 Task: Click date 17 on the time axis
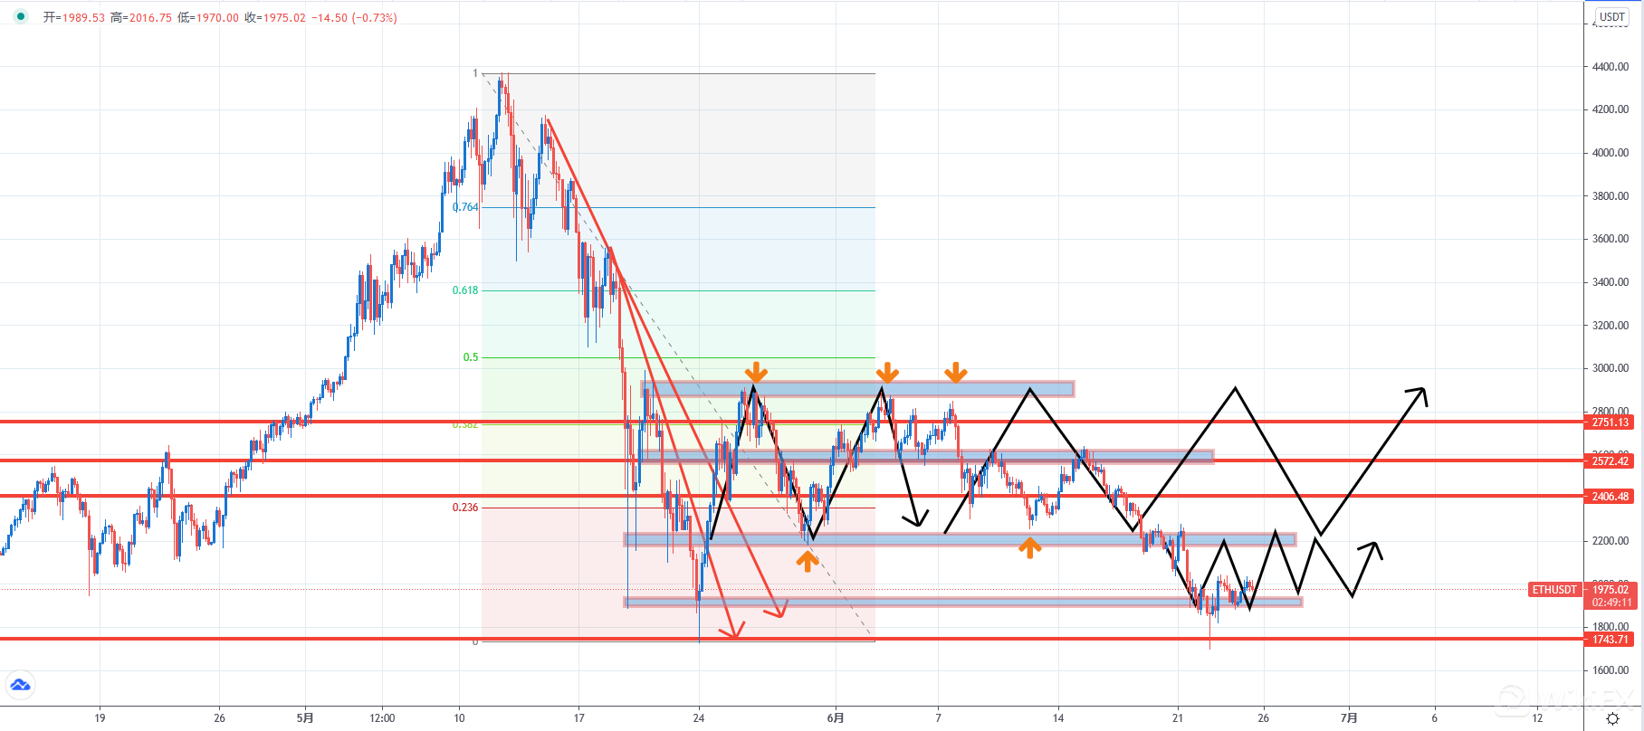click(x=578, y=718)
